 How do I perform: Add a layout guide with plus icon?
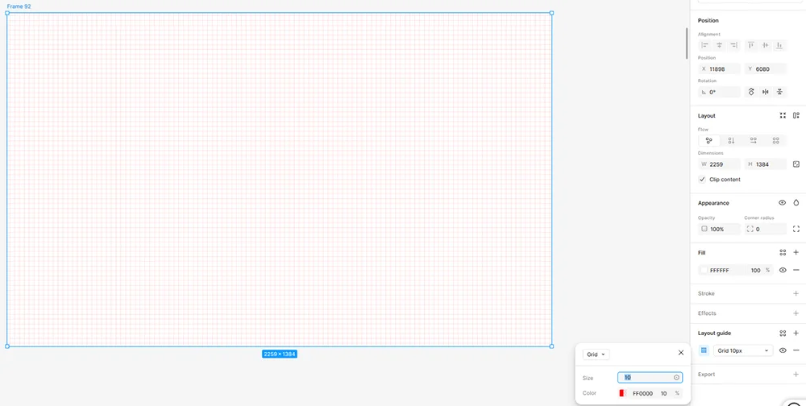click(796, 333)
